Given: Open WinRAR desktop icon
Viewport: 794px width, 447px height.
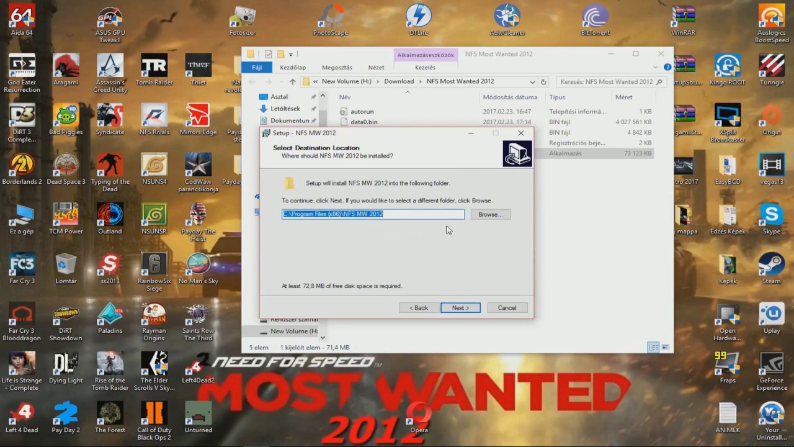Looking at the screenshot, I should coord(684,20).
